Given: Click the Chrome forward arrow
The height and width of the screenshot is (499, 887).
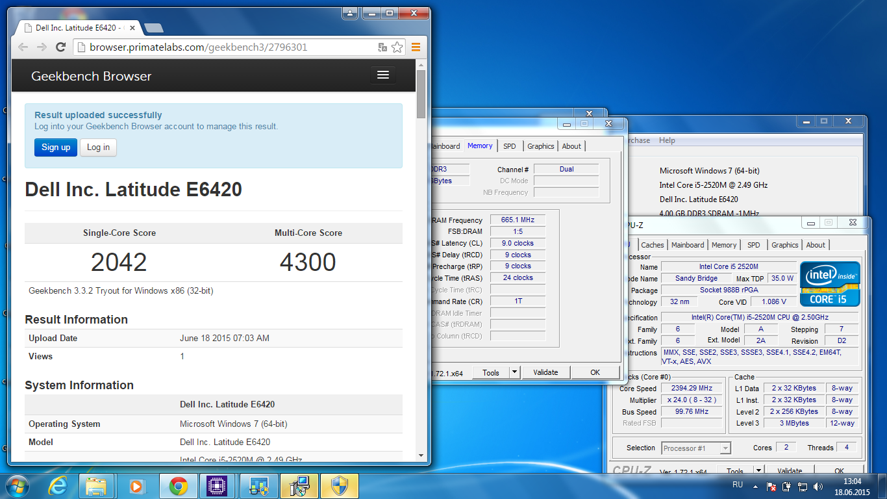Looking at the screenshot, I should point(42,47).
